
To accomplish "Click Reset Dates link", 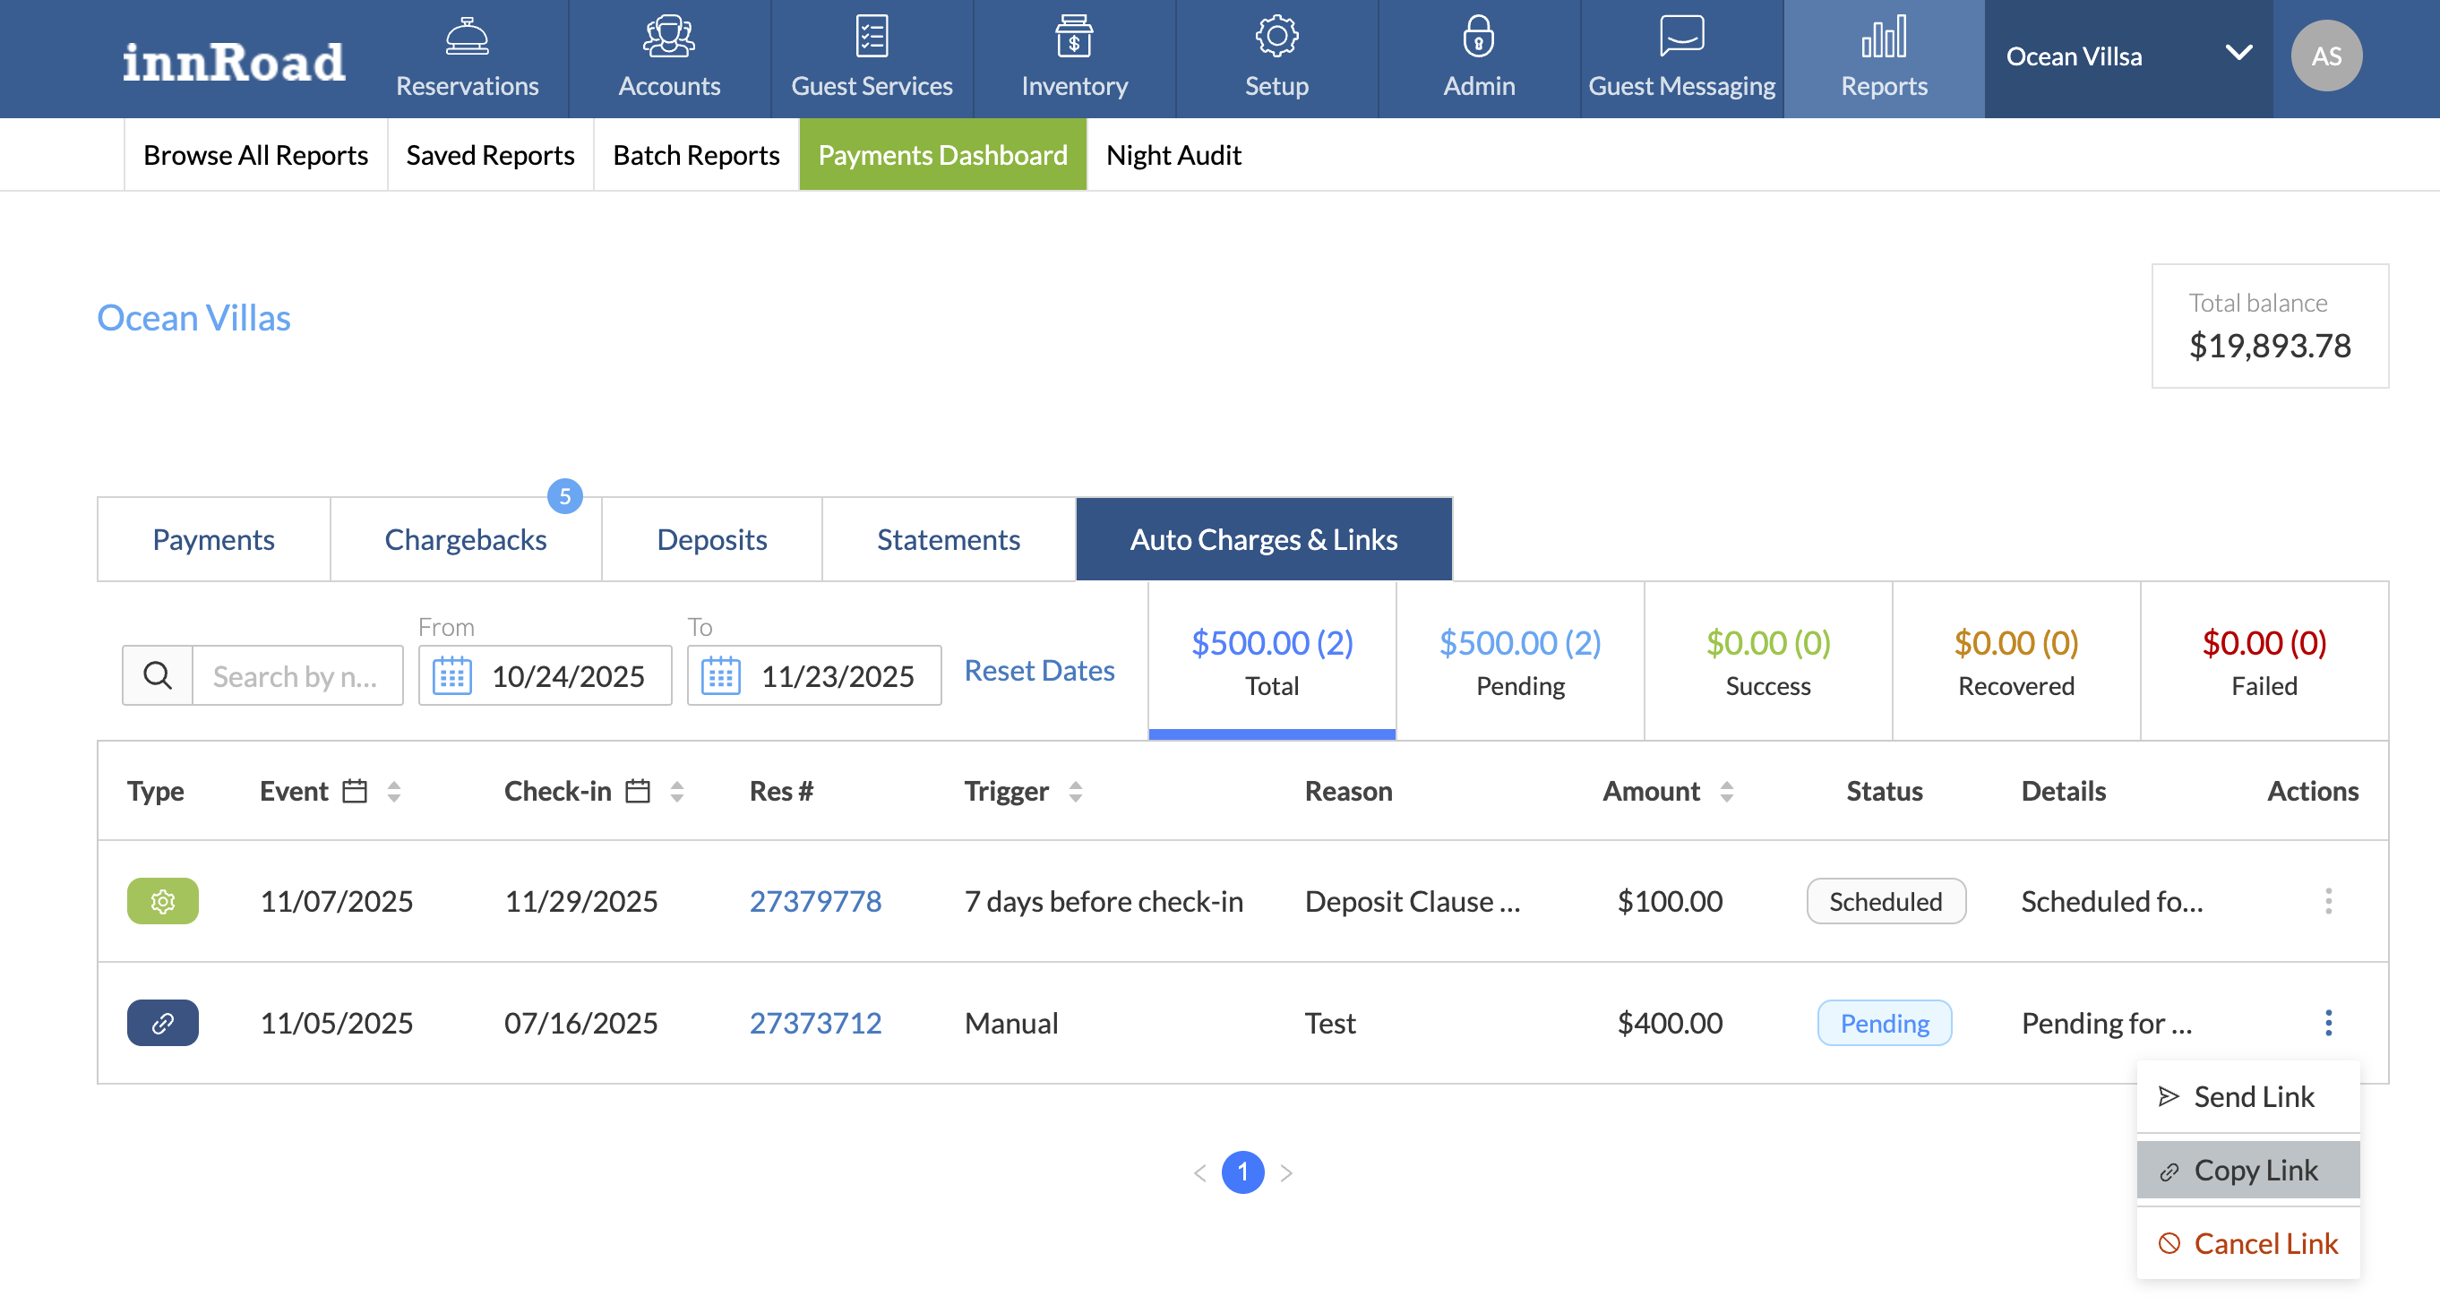I will [x=1038, y=671].
